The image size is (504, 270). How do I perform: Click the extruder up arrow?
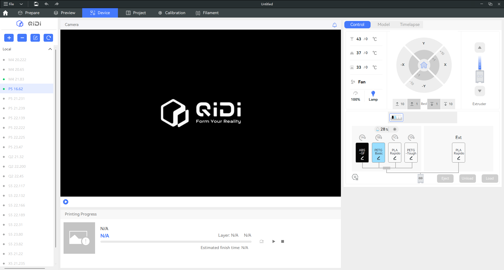(480, 47)
